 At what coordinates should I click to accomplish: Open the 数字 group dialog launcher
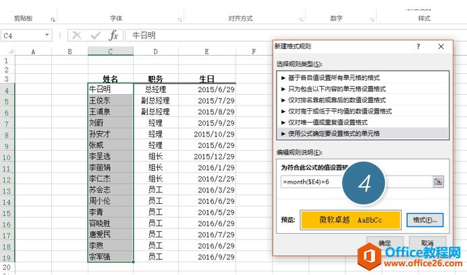tap(372, 19)
